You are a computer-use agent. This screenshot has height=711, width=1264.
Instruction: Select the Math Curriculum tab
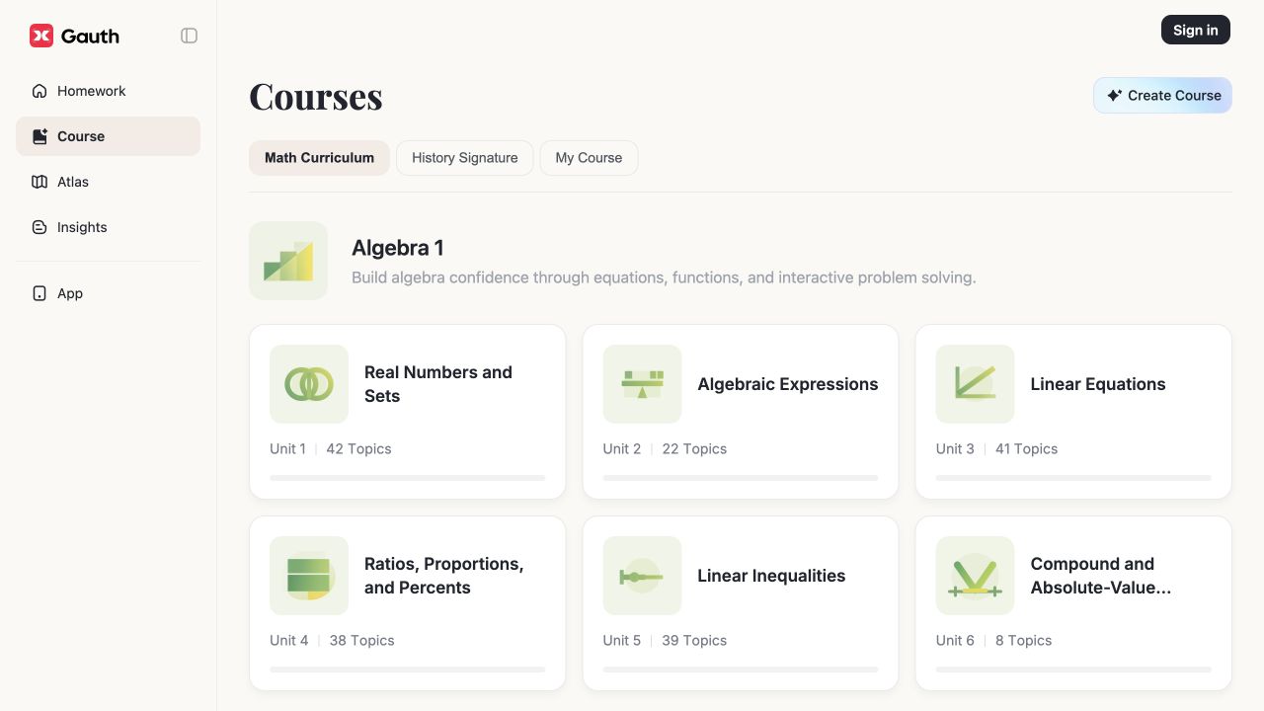tap(319, 158)
